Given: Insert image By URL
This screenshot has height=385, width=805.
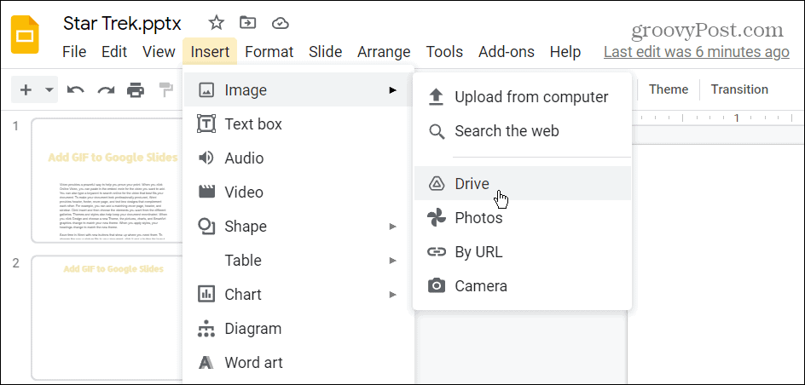Looking at the screenshot, I should [x=522, y=252].
